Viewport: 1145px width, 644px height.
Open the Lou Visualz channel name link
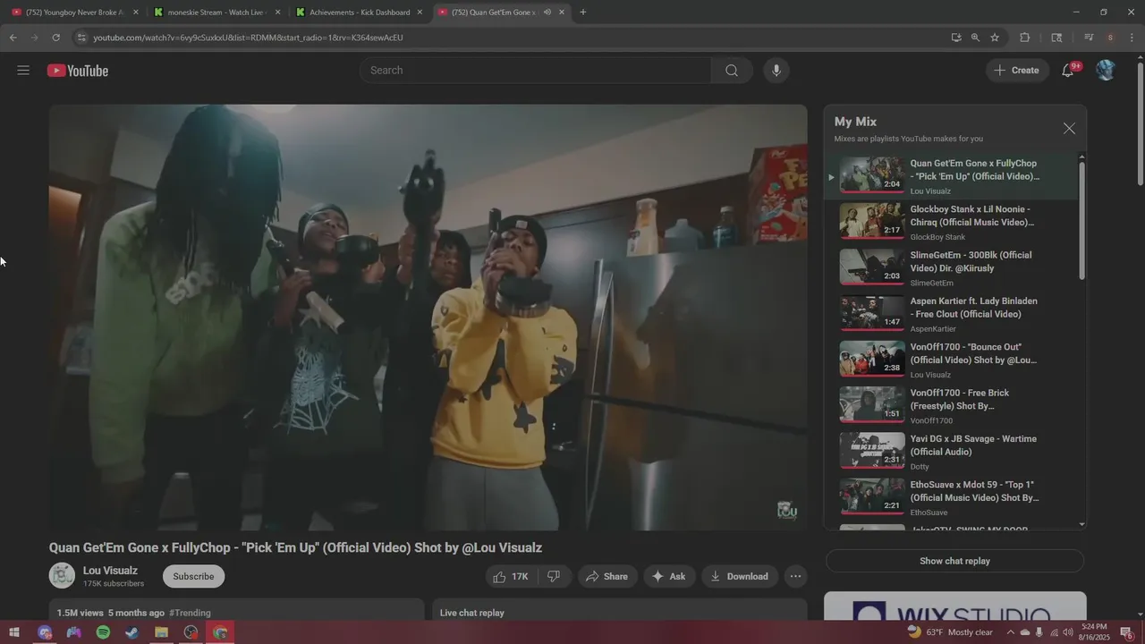point(110,571)
